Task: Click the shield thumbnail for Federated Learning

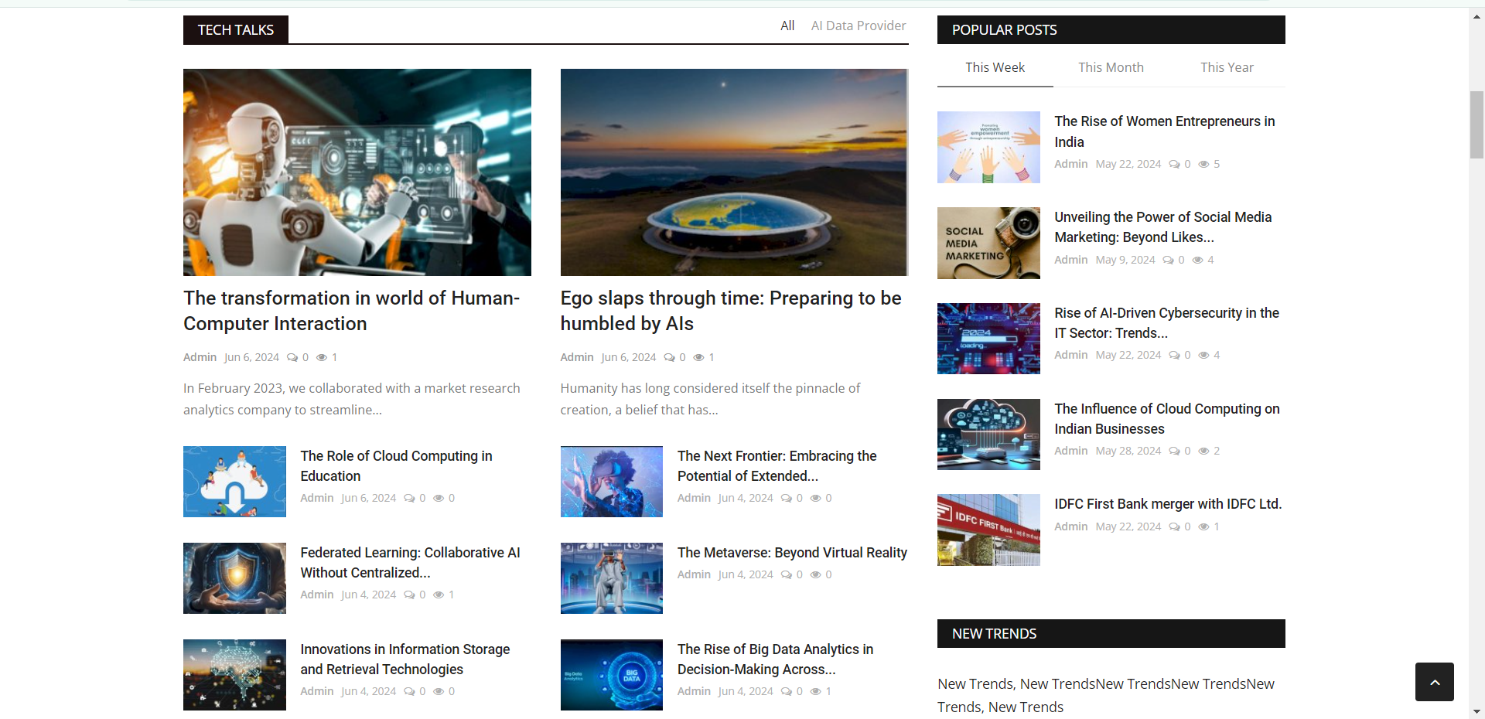Action: coord(234,578)
